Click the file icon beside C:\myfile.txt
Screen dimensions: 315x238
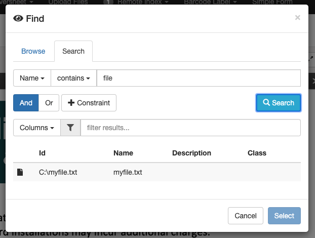point(20,172)
